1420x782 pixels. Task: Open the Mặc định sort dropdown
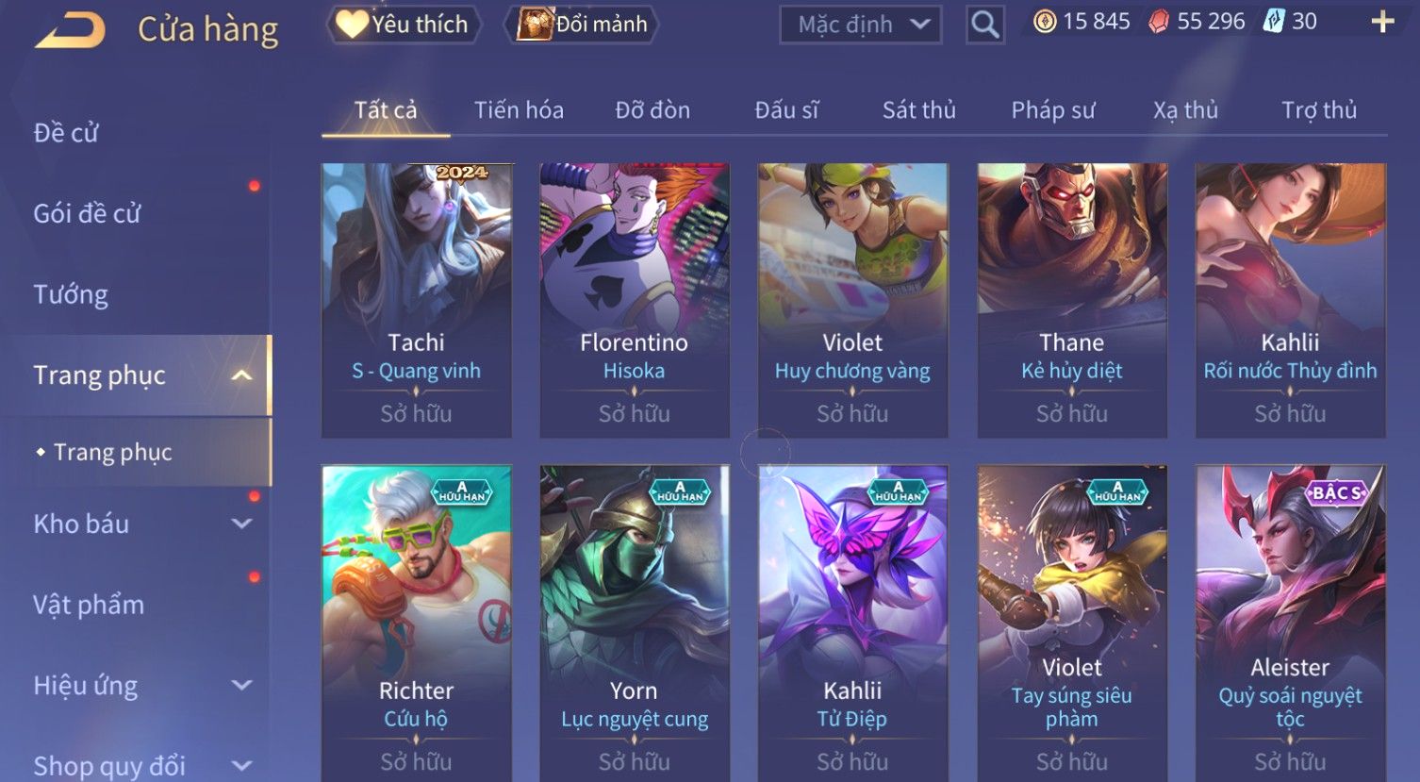[x=860, y=25]
